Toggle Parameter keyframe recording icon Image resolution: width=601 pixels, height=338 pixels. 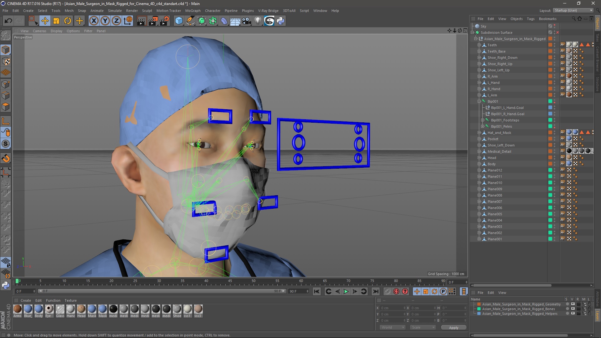(x=443, y=291)
